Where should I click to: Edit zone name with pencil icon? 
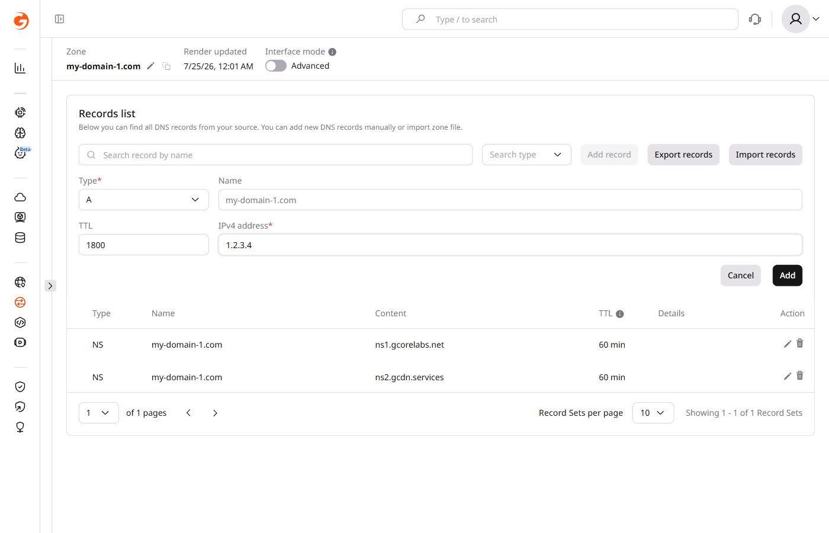click(x=150, y=66)
